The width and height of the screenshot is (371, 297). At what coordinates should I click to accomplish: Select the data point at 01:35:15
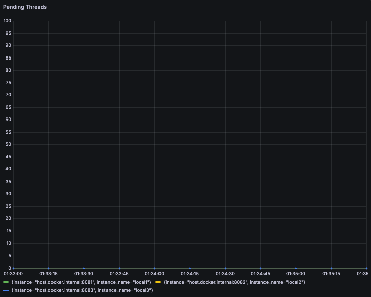pos(331,268)
